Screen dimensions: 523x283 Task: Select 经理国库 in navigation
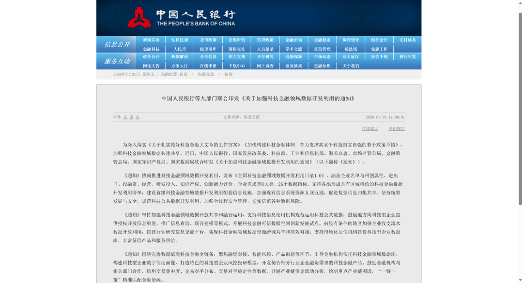point(208,49)
